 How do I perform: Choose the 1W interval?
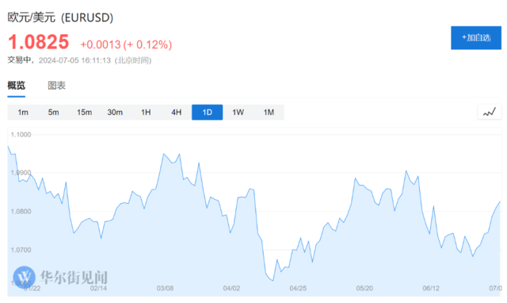coord(238,113)
